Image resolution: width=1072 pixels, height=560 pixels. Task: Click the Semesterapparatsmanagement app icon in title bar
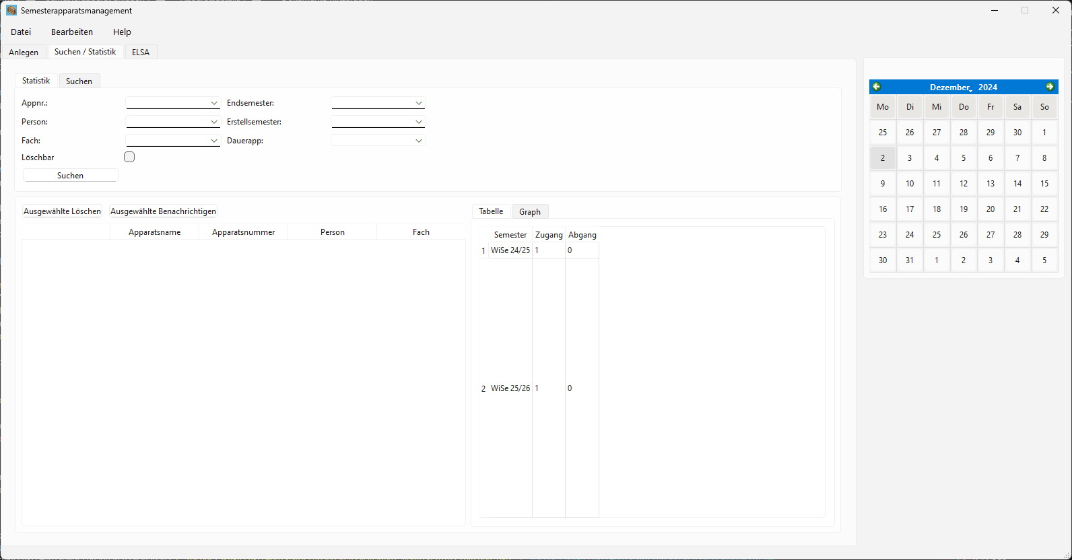tap(11, 11)
